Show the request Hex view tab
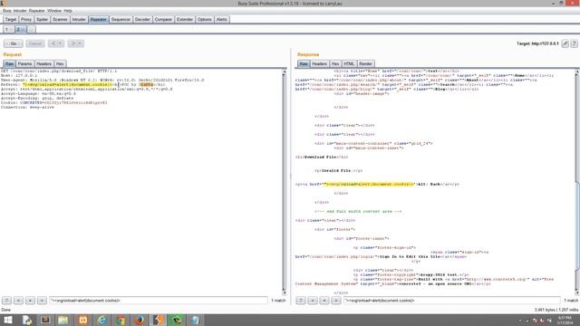Viewport: 580px width, 326px height. (x=60, y=64)
